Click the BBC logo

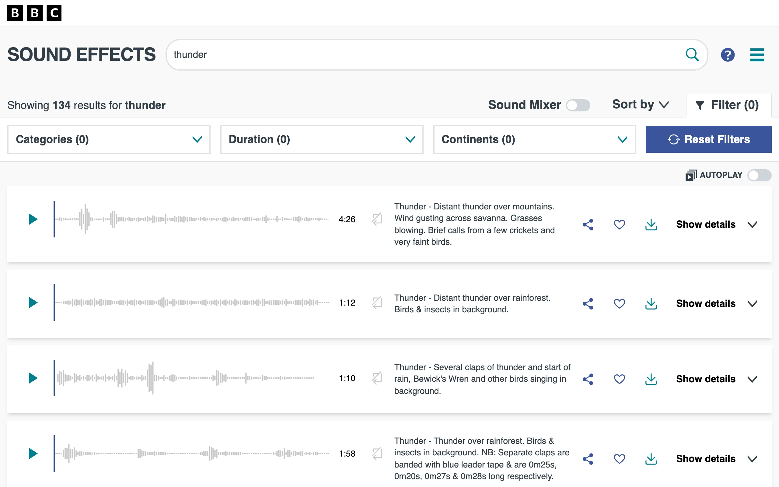34,13
